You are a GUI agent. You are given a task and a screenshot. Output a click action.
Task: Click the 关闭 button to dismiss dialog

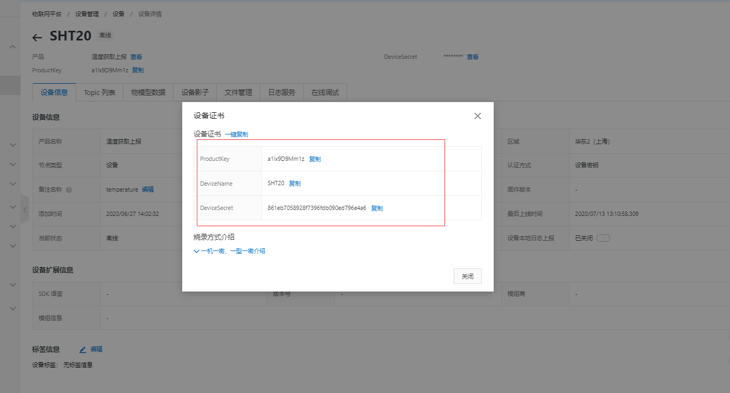click(x=467, y=276)
